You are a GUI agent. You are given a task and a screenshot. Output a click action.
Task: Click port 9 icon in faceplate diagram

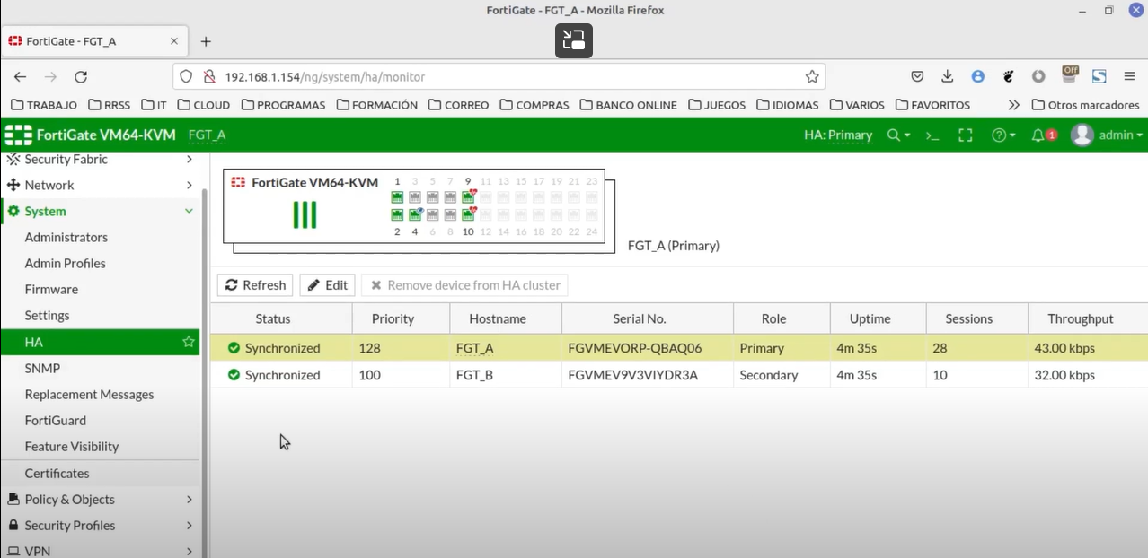pos(468,197)
